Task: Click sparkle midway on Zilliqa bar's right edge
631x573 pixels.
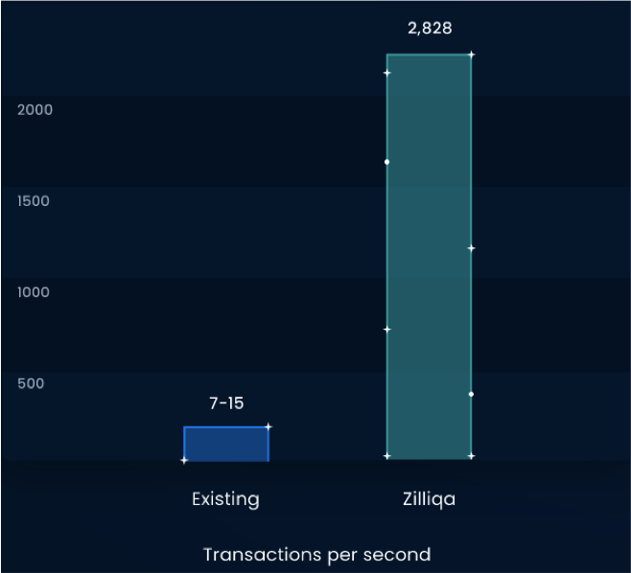Action: point(471,248)
